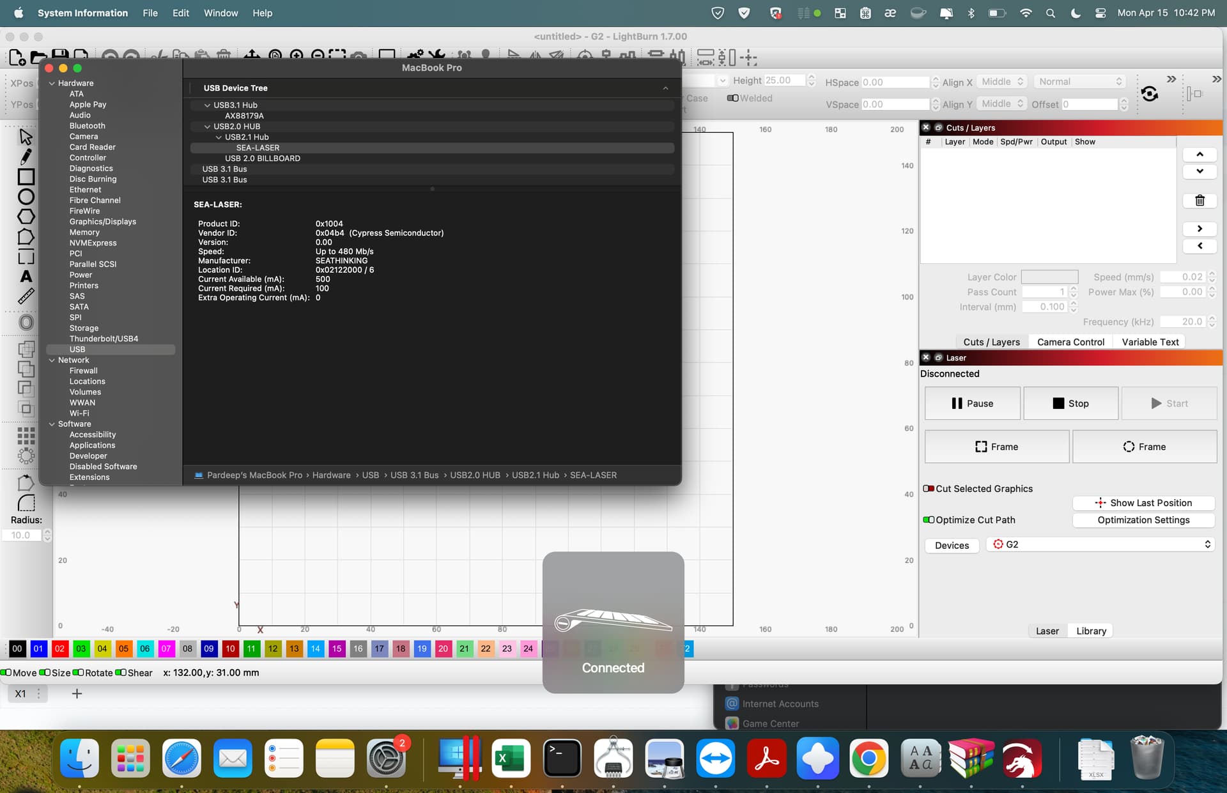This screenshot has width=1227, height=793.
Task: Switch to the Camera Control tab
Action: (1070, 342)
